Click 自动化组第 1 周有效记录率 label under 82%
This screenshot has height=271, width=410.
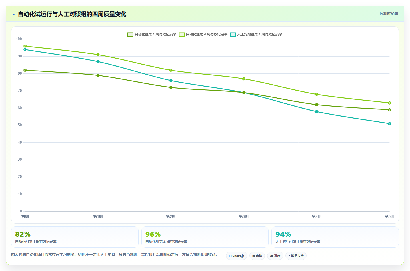pyautogui.click(x=36, y=242)
